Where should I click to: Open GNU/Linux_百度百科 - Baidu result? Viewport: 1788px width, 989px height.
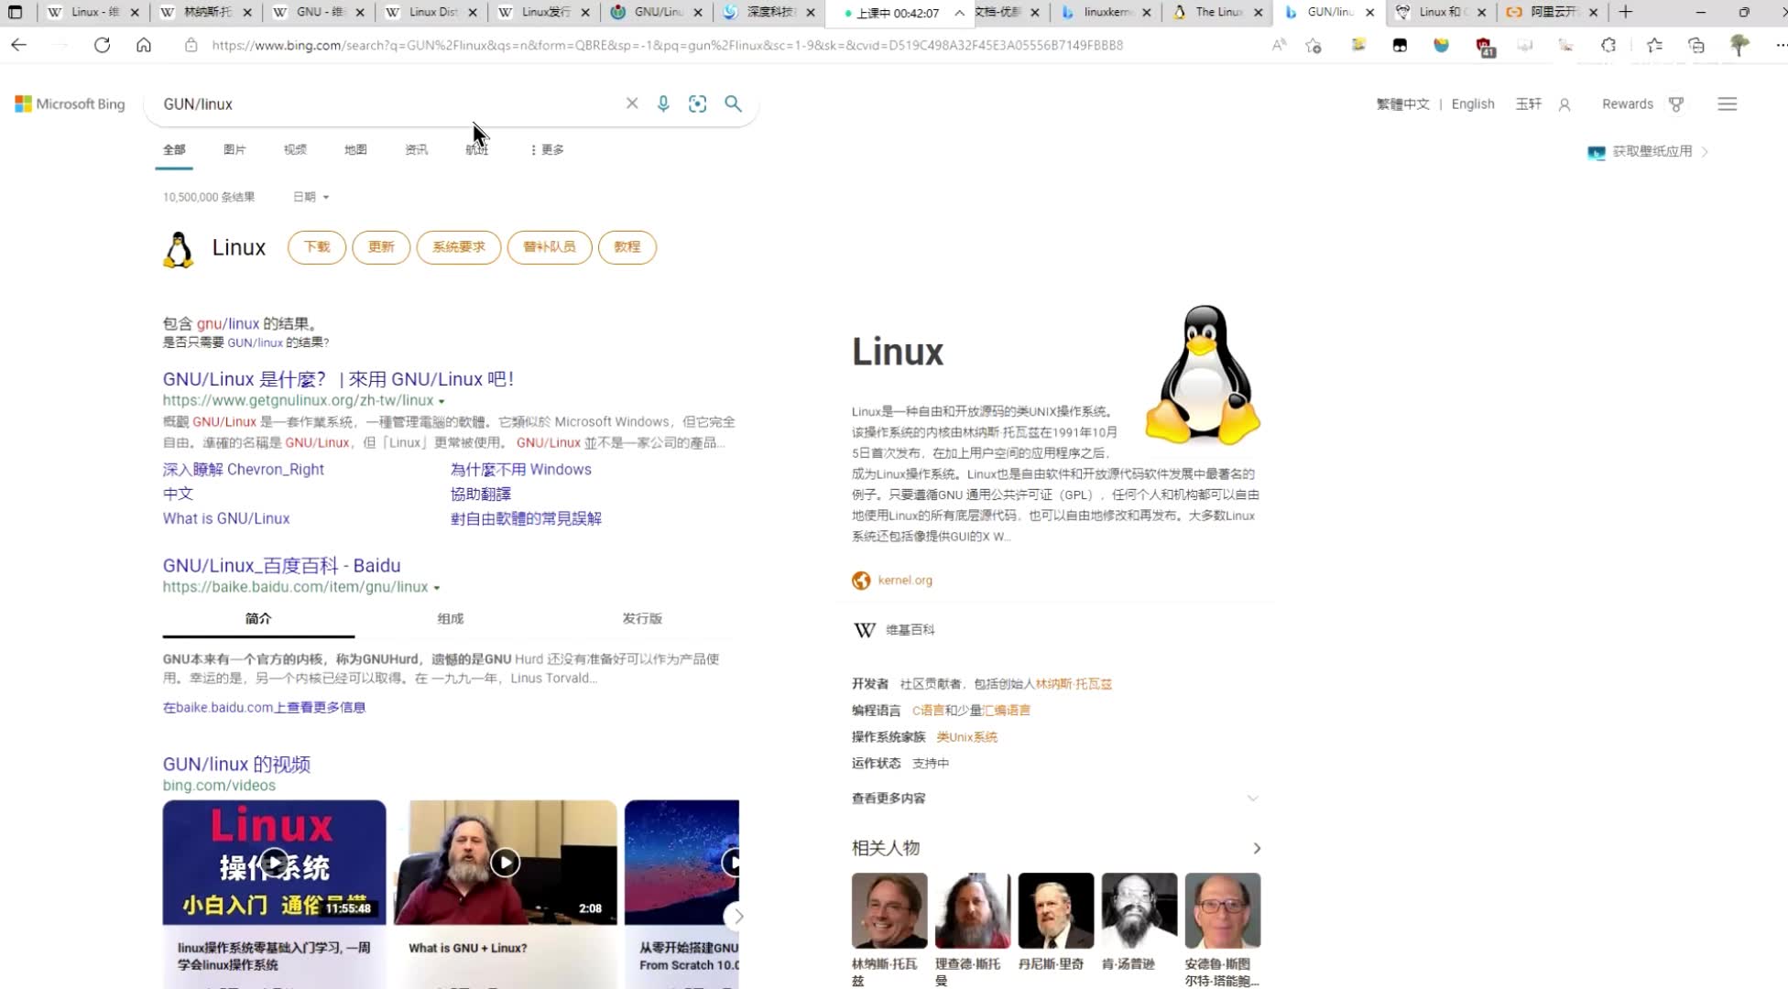point(281,566)
